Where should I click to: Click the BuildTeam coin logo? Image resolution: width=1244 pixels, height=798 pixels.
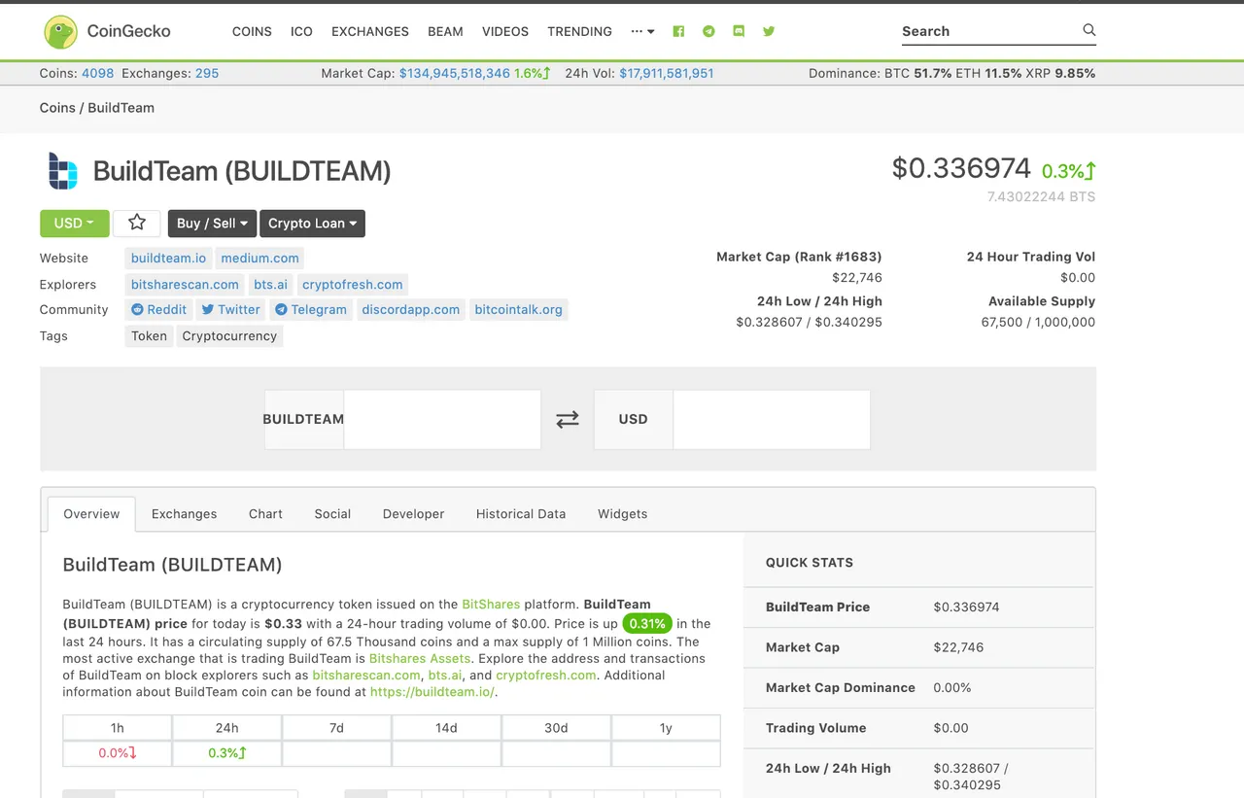pyautogui.click(x=62, y=171)
